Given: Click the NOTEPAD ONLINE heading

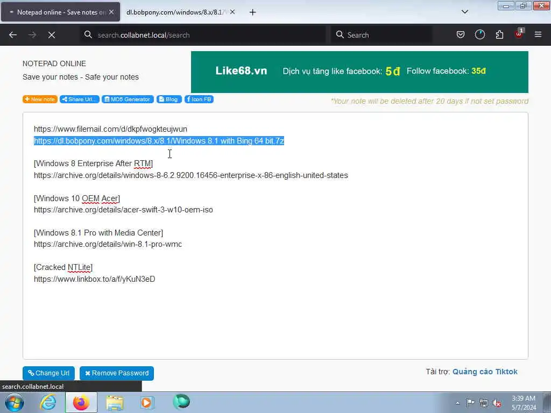Looking at the screenshot, I should 54,63.
